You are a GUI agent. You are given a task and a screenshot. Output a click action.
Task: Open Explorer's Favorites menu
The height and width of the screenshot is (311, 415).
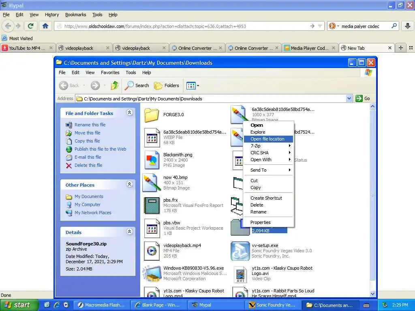coord(110,72)
